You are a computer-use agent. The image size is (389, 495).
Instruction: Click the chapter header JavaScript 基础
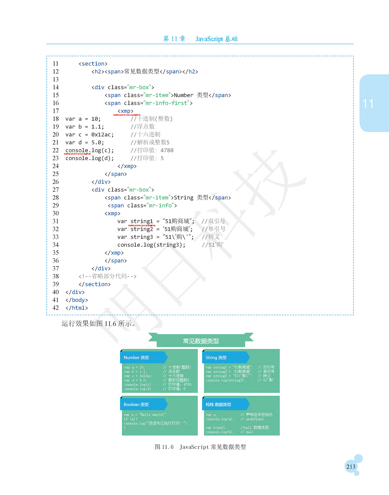point(216,39)
